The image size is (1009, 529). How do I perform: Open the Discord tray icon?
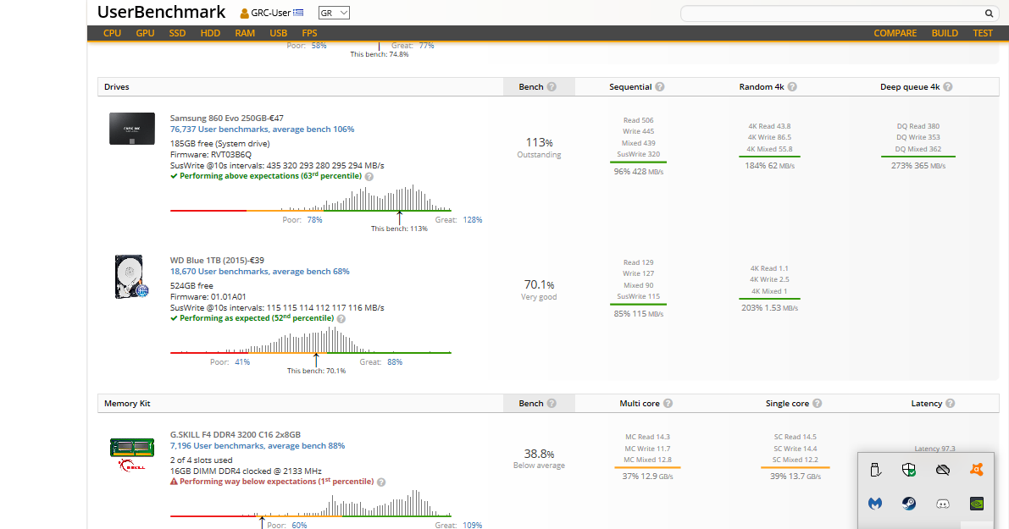[943, 504]
